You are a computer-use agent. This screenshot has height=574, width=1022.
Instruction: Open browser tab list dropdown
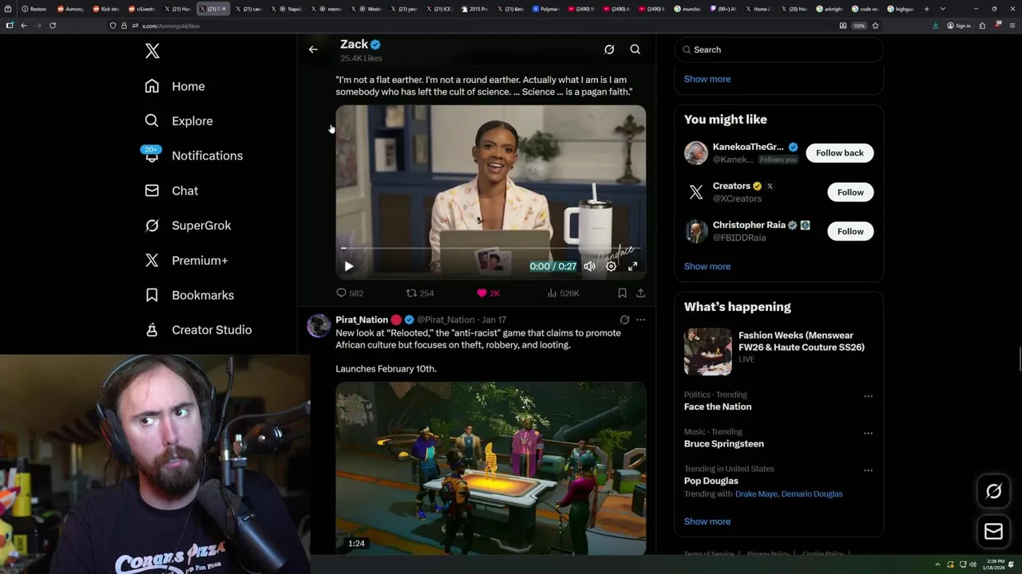(943, 9)
